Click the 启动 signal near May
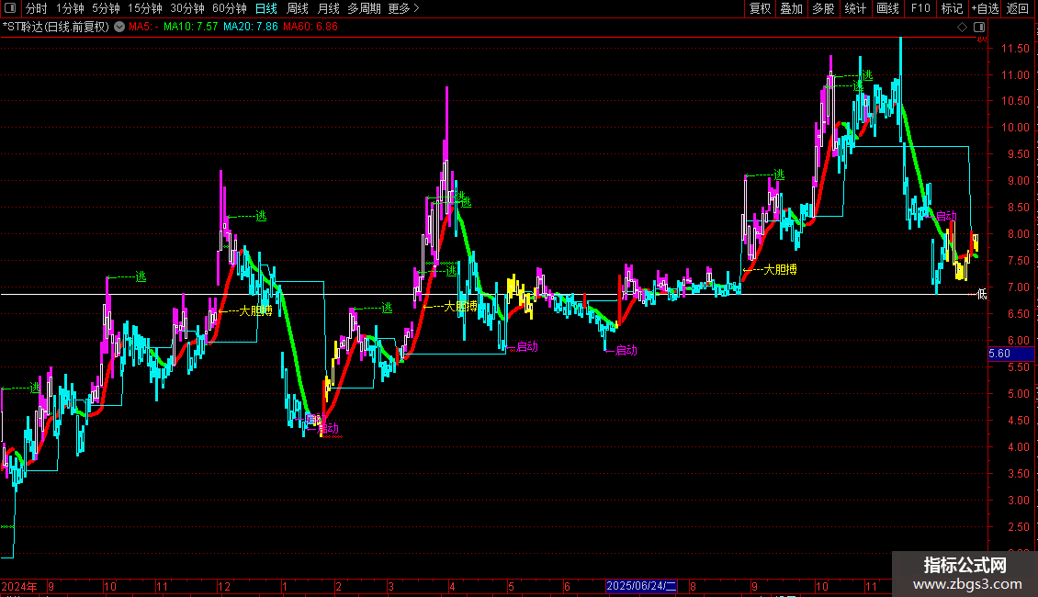 coord(527,346)
